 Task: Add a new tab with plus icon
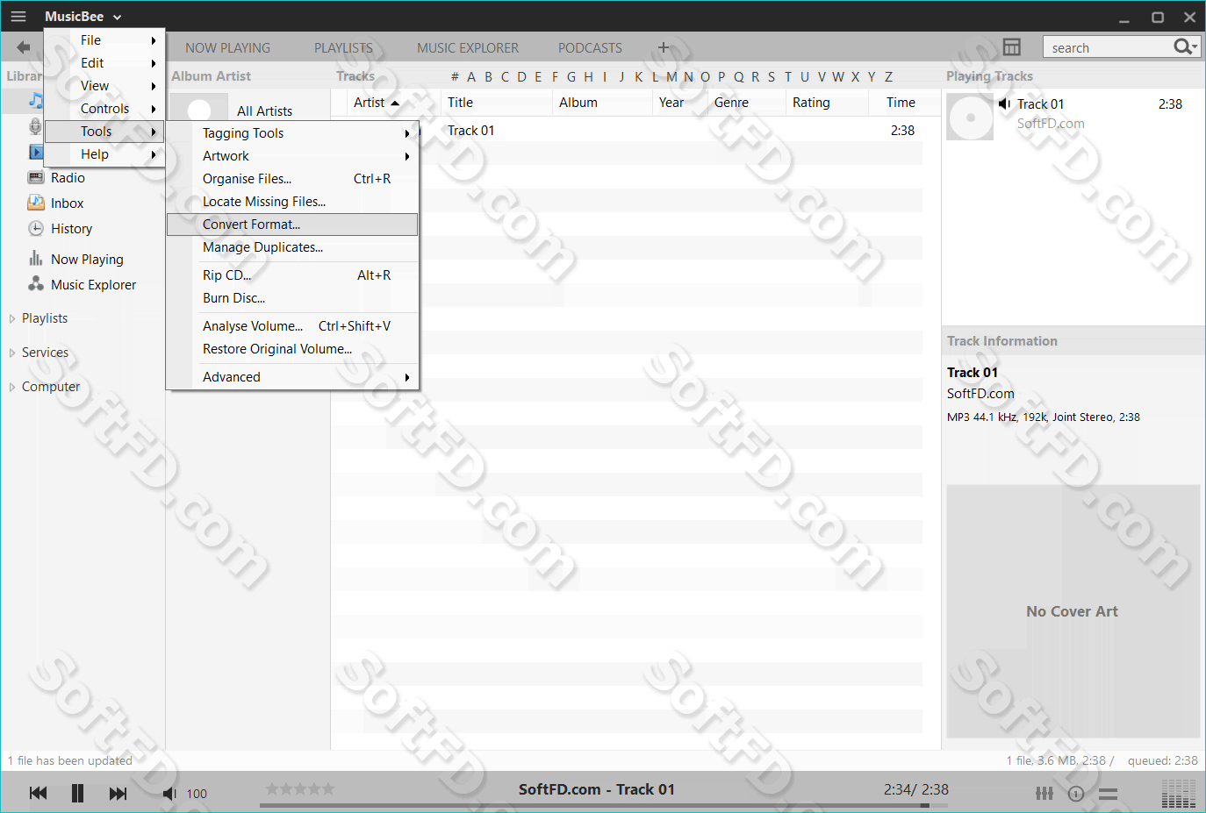tap(664, 47)
